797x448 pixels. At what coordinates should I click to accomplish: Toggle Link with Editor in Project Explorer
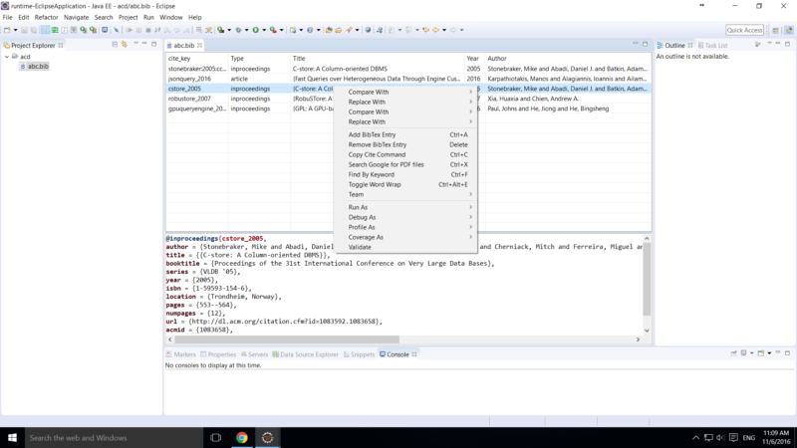coord(124,45)
